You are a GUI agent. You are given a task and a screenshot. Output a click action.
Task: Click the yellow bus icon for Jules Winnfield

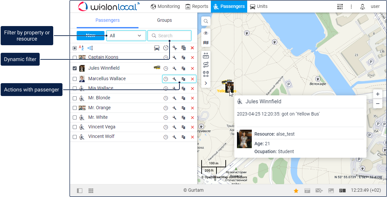(x=157, y=67)
